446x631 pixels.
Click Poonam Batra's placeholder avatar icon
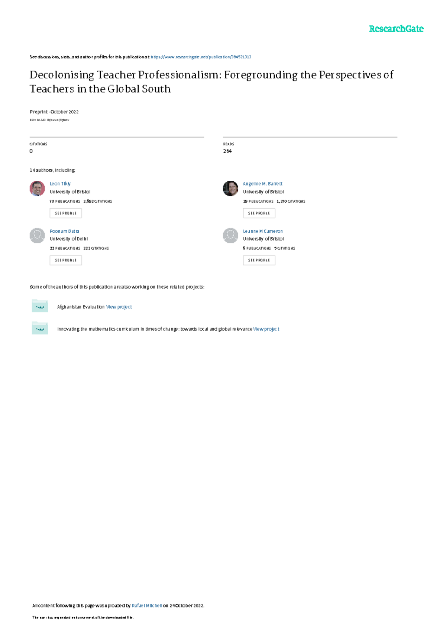click(x=37, y=235)
